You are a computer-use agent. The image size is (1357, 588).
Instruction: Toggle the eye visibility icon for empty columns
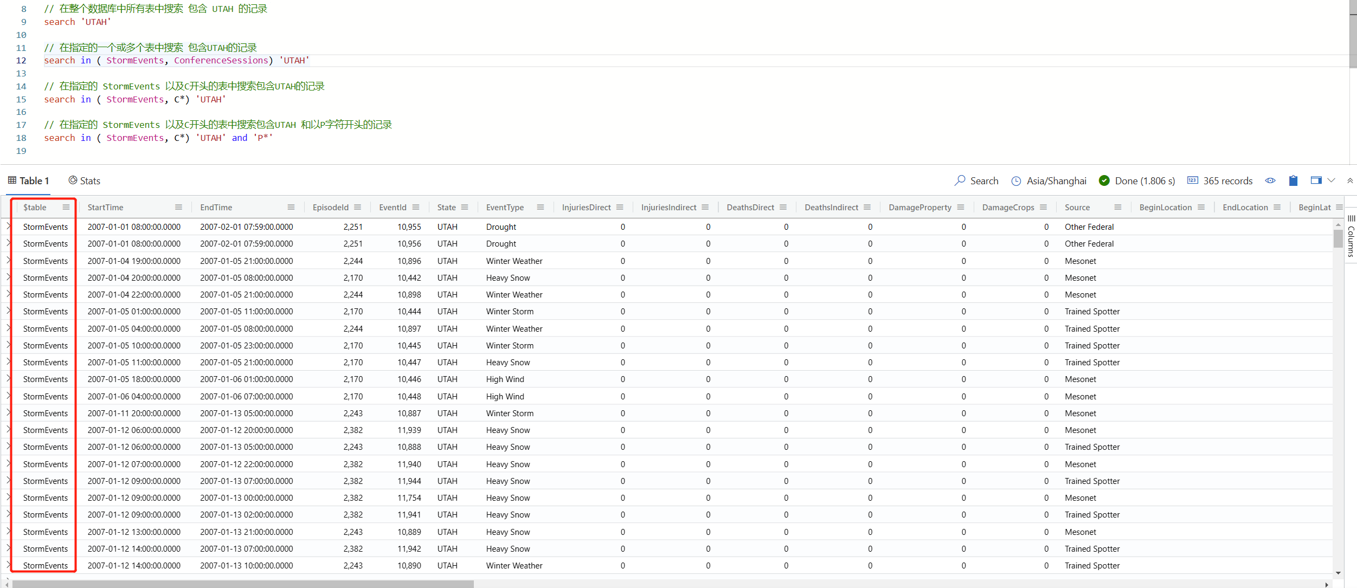(x=1270, y=181)
